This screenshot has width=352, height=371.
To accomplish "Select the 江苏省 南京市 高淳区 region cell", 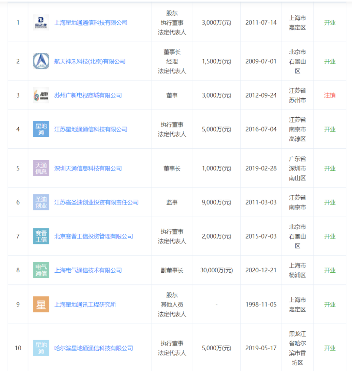I will [x=297, y=129].
